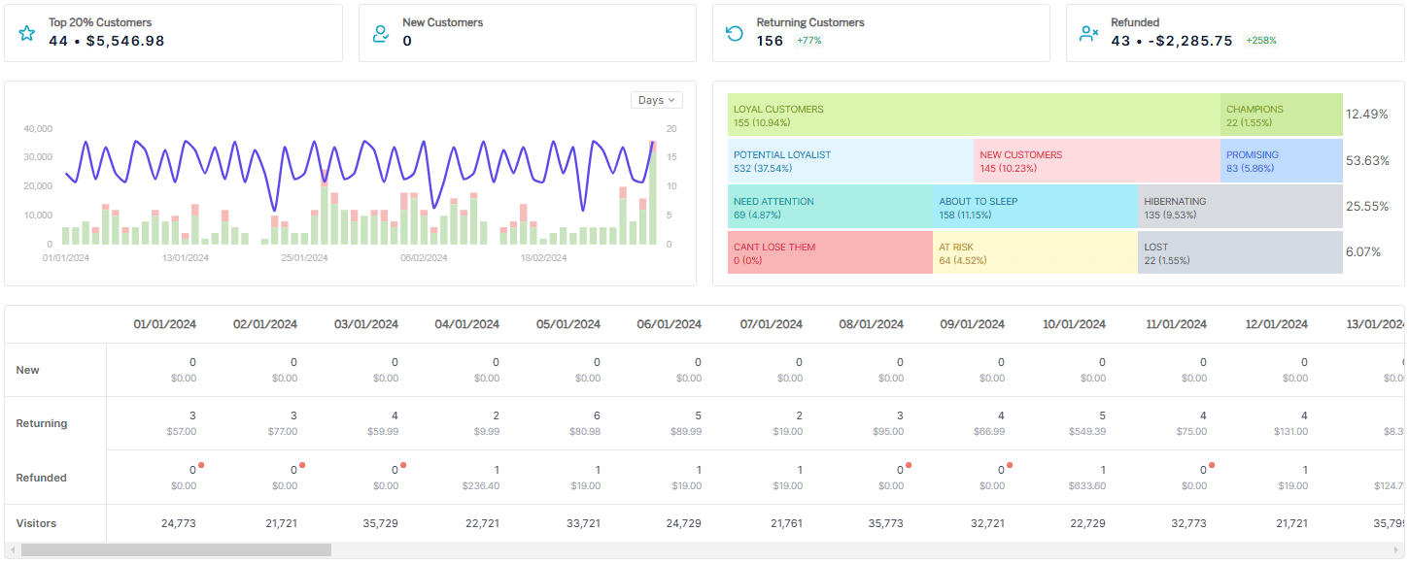Click the 33,721 visitors value
The image size is (1409, 564).
pyautogui.click(x=583, y=523)
